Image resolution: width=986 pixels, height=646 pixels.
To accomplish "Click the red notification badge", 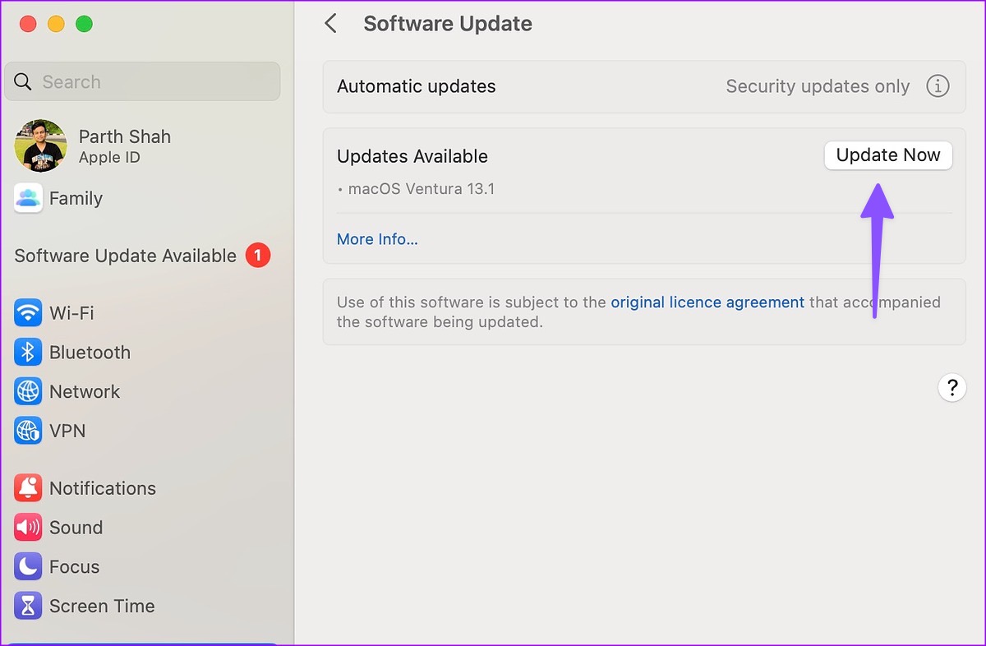I will 257,256.
